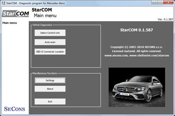Start the Auto-scan function
The image size is (175, 116).
(x=50, y=42)
